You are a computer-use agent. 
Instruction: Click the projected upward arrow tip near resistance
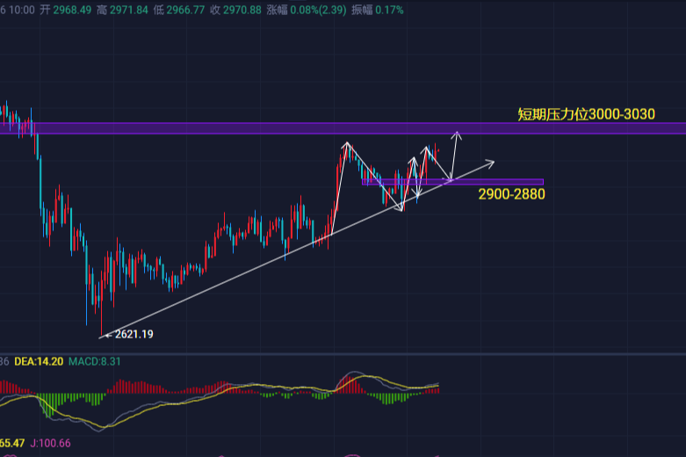point(457,134)
